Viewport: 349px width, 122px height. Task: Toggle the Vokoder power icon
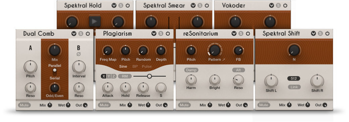click(285, 6)
